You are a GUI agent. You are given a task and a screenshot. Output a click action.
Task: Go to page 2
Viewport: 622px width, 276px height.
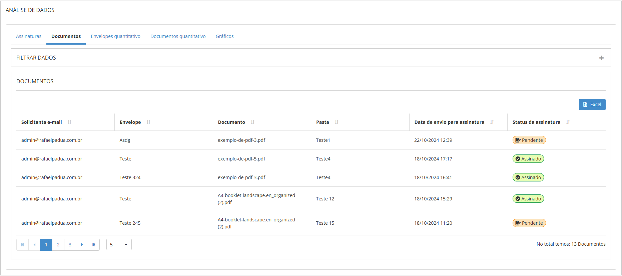pyautogui.click(x=58, y=245)
